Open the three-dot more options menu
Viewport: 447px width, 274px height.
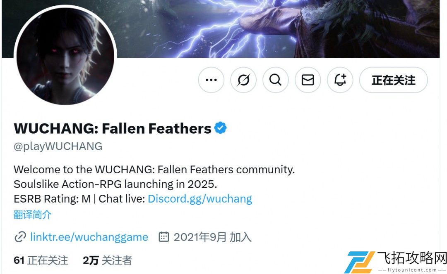point(211,80)
